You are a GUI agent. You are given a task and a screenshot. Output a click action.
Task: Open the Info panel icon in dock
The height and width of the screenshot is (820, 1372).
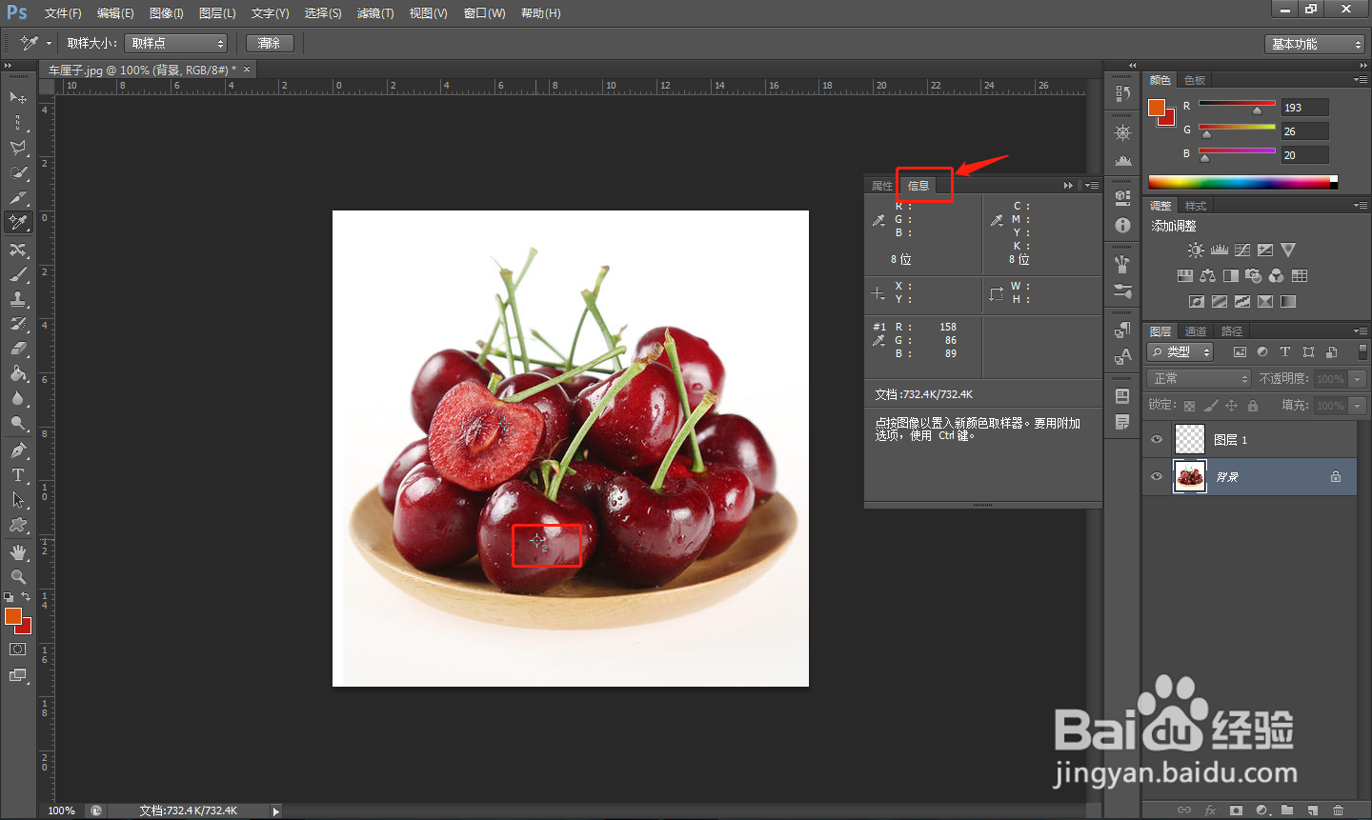pos(1122,225)
